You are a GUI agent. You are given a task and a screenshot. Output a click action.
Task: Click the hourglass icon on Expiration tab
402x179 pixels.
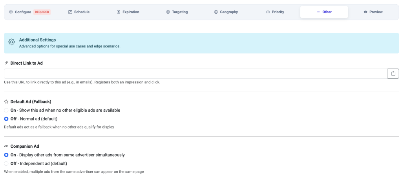(119, 12)
